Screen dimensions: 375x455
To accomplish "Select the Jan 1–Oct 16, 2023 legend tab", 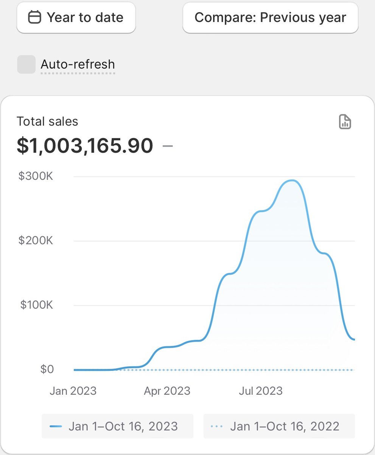I will point(117,426).
